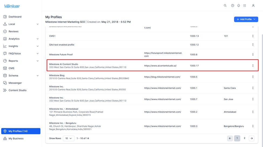Click the Schema database icon

pos(5,75)
